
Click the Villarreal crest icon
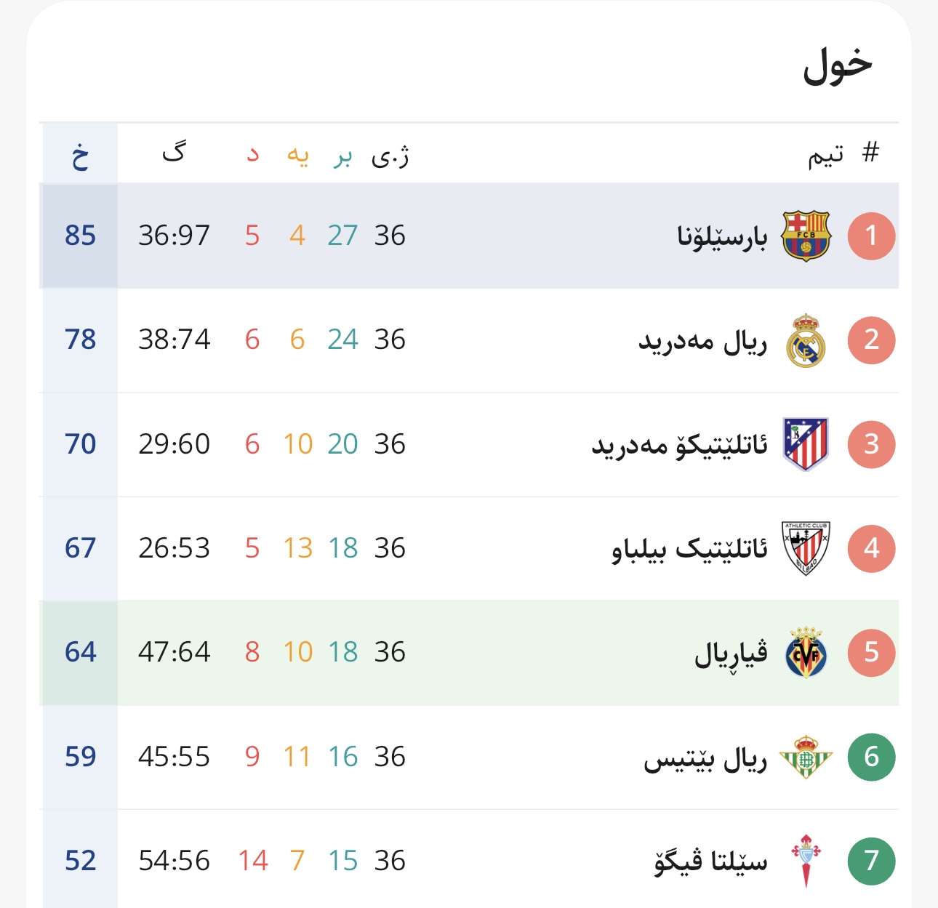(x=806, y=652)
